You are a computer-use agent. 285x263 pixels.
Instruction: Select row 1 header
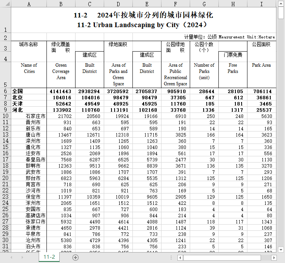click(x=5, y=20)
